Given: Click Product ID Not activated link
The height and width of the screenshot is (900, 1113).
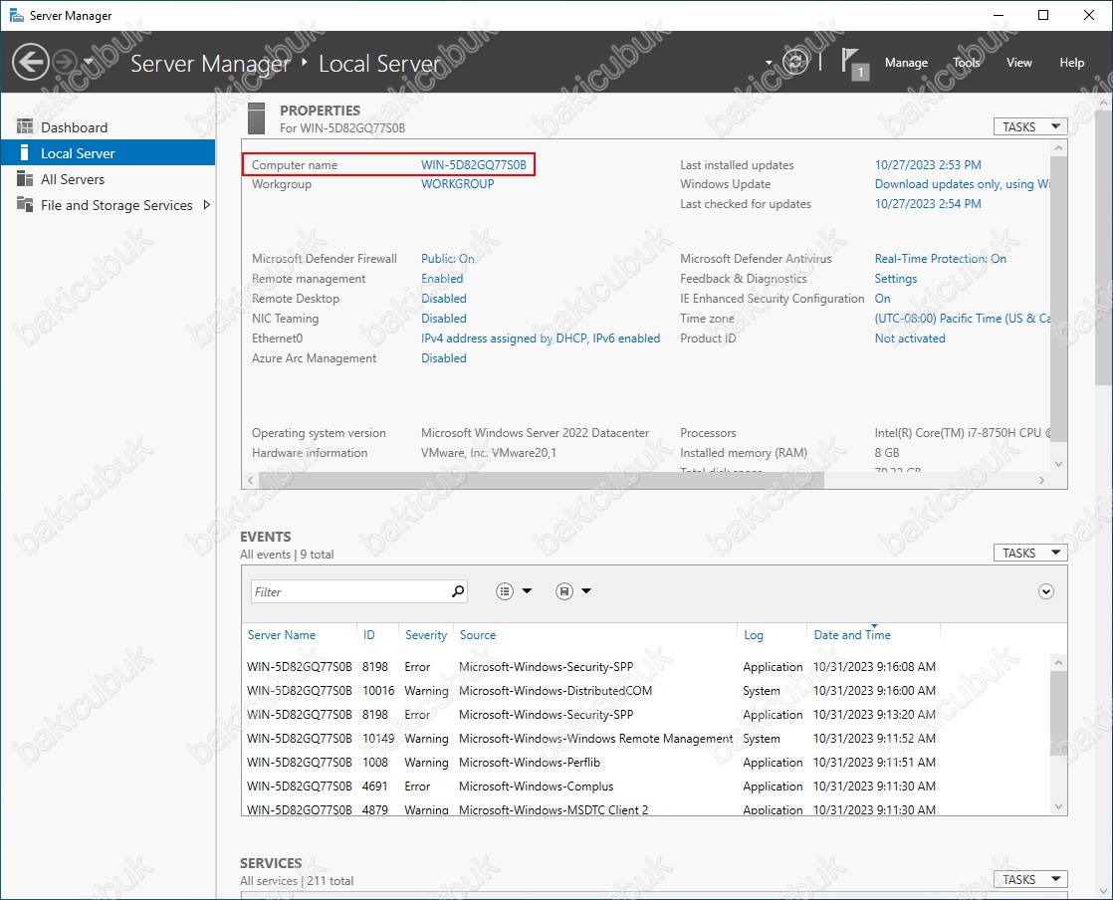Looking at the screenshot, I should point(910,337).
